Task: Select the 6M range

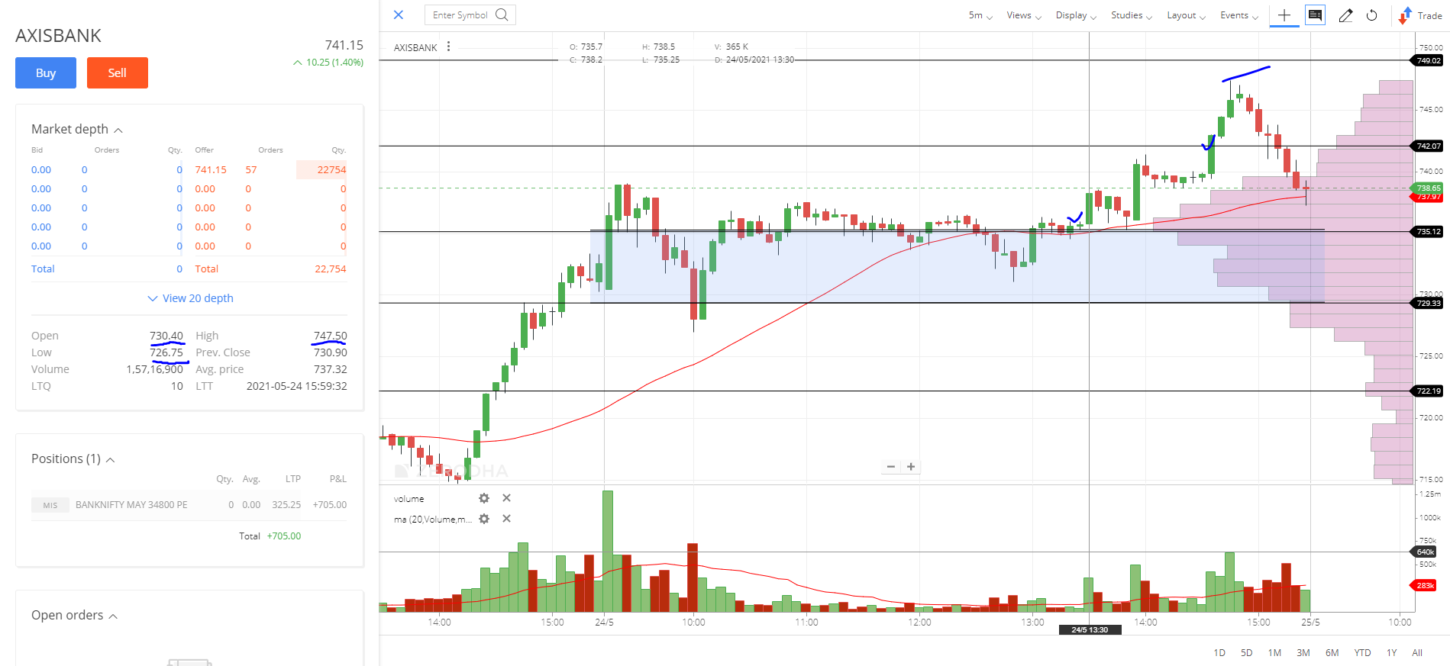Action: (x=1332, y=653)
